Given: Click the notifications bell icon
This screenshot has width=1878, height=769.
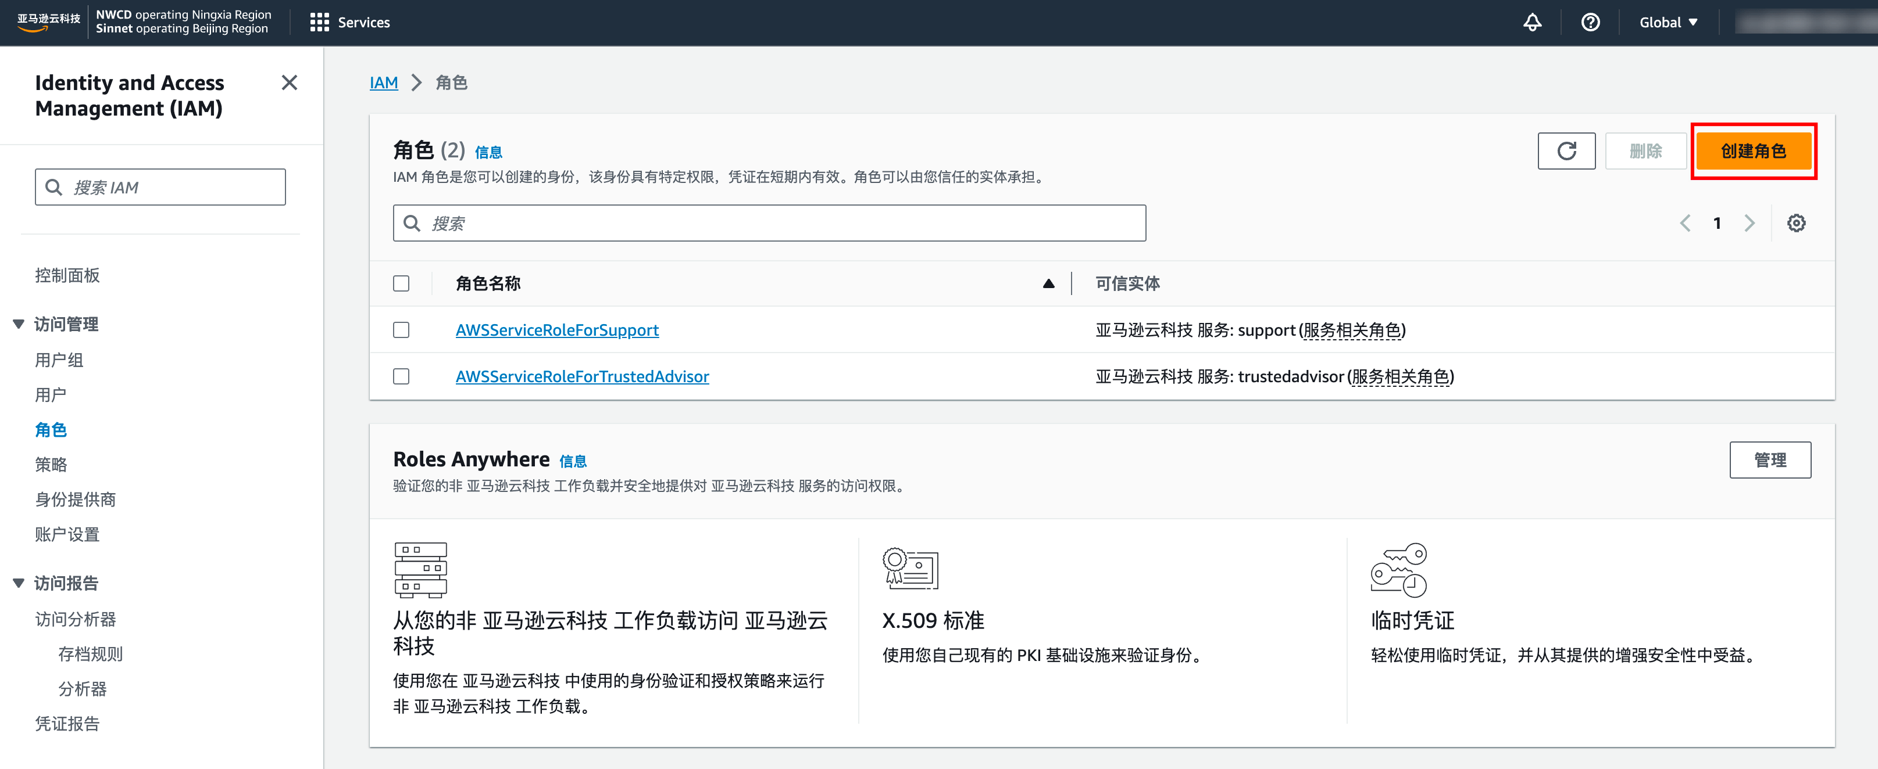Looking at the screenshot, I should [1533, 23].
